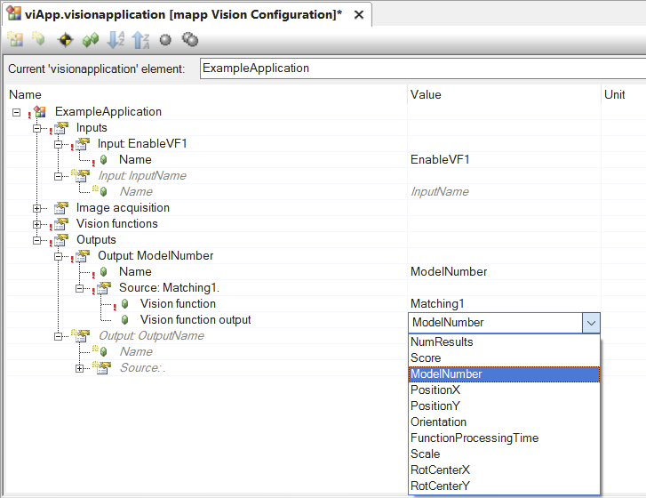
Task: Click the ModelNumber name value cell
Action: tap(504, 272)
